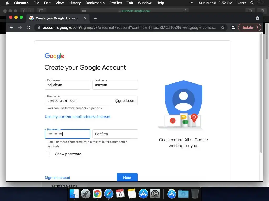Open Spotlight search in menu bar
The image size is (269, 201).
coord(252,3)
